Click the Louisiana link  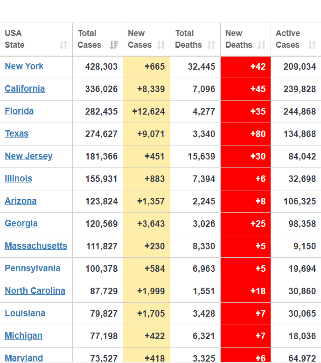coord(25,313)
